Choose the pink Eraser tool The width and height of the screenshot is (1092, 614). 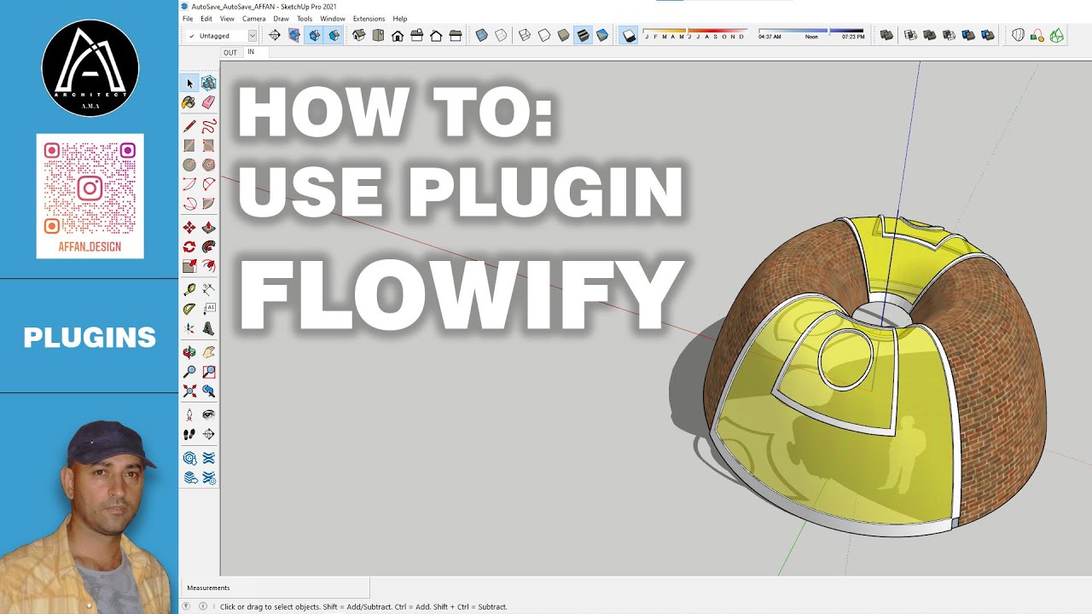pyautogui.click(x=208, y=102)
